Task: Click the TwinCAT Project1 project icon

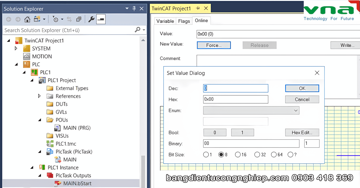Action: pos(19,41)
